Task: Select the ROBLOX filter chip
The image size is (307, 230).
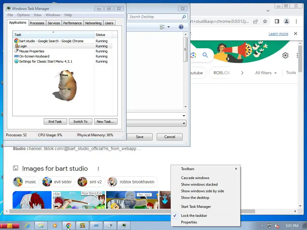Action: tap(222, 73)
